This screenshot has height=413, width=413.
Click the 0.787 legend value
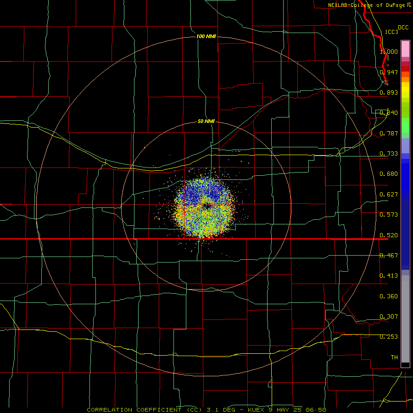(x=389, y=133)
